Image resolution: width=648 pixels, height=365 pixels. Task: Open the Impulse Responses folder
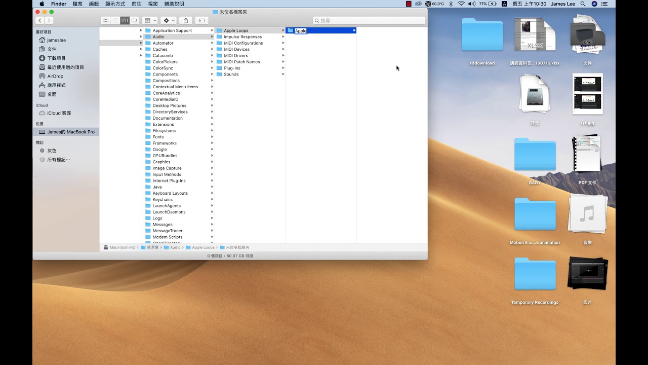(250, 36)
